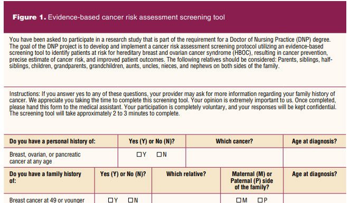350x203 pixels.
Task: Click the Maternal or Paternal side header
Action: [252, 180]
